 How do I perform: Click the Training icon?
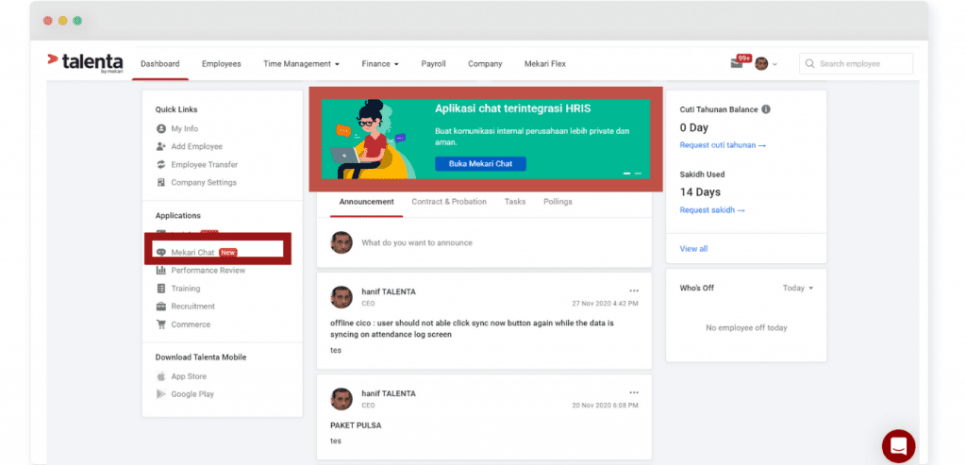(161, 289)
